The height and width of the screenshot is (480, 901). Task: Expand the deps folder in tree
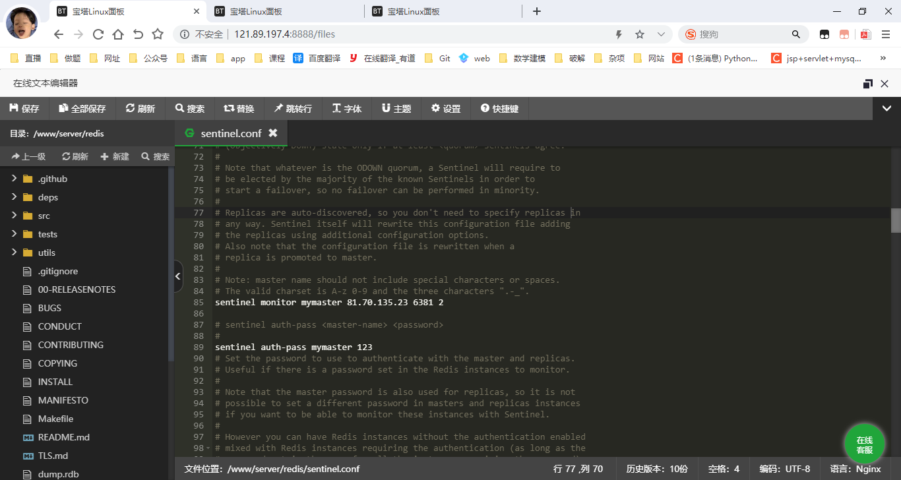click(14, 197)
